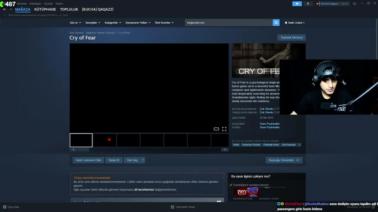This screenshot has width=378, height=212.
Task: Click the Cry of Fear breadcrumb
Action: tap(124, 33)
